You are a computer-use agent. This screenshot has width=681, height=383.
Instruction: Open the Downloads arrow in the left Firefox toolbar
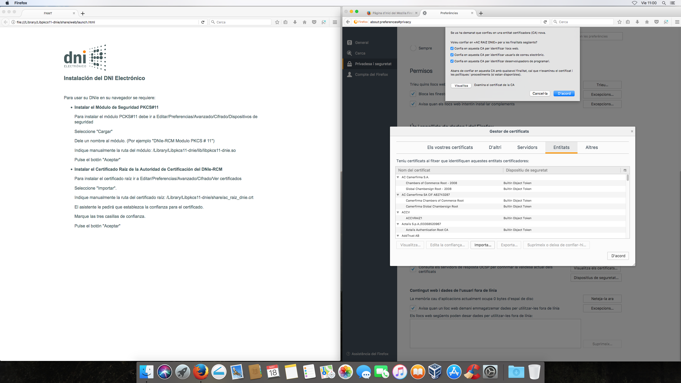coord(295,22)
